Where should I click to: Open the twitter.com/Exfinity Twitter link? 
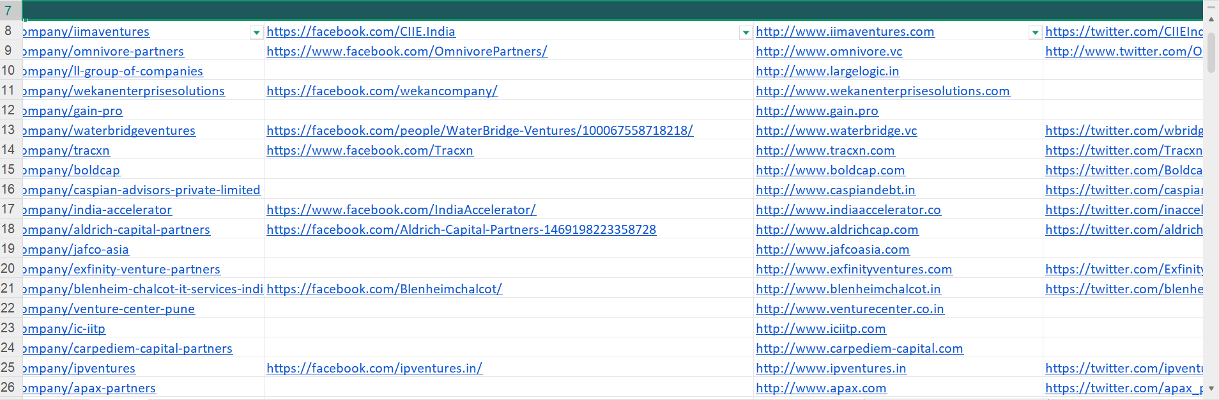pos(1124,270)
